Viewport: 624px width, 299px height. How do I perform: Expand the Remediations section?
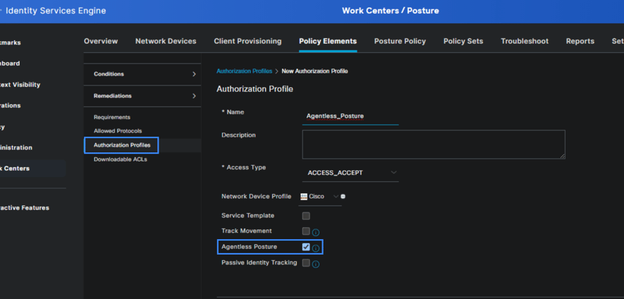pyautogui.click(x=142, y=96)
